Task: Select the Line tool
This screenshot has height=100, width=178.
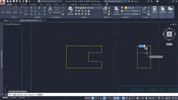Action: (x=3, y=10)
